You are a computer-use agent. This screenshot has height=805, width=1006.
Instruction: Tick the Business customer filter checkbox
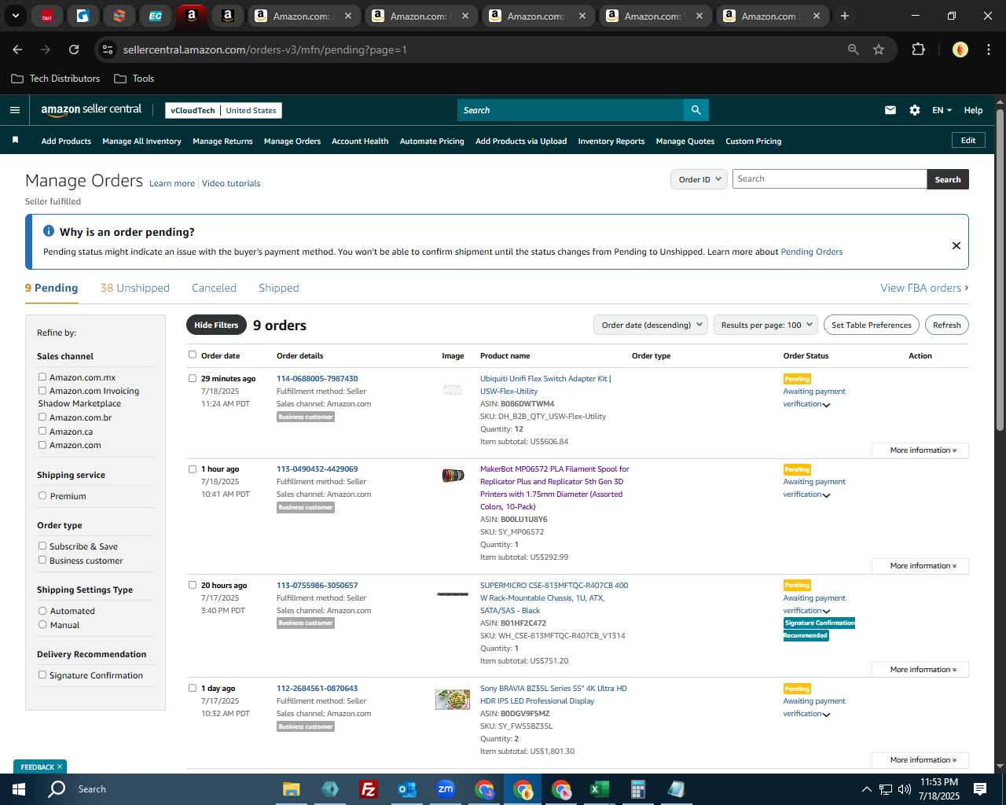click(42, 560)
